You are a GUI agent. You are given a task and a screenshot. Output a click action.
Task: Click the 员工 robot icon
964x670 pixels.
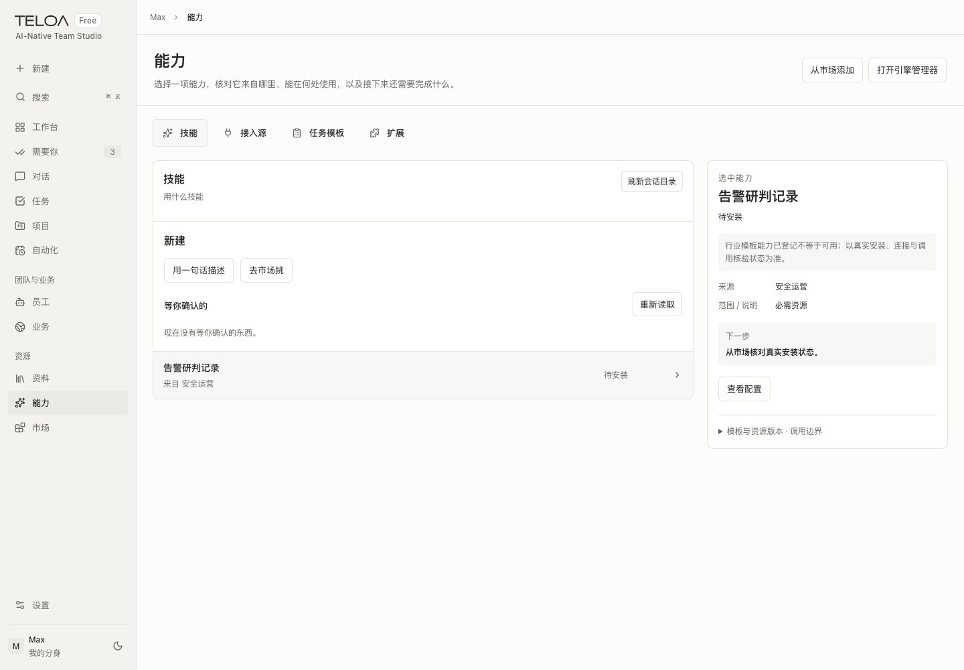pos(20,302)
